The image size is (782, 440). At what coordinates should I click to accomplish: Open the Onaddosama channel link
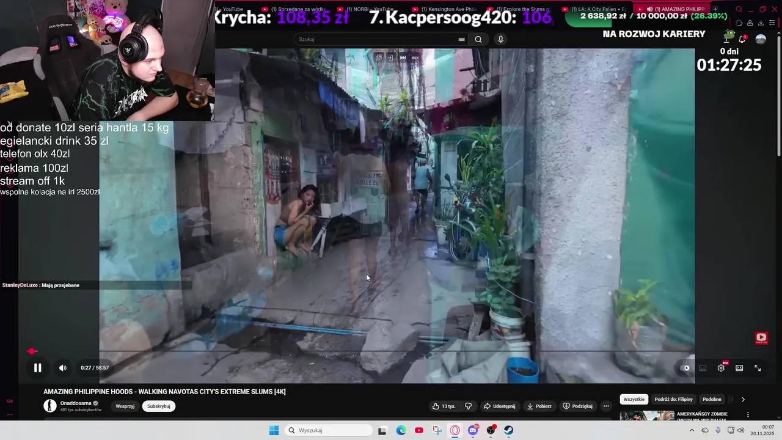coord(76,403)
